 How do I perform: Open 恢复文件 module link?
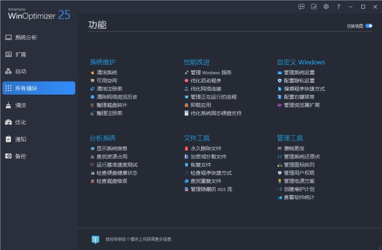(x=201, y=165)
